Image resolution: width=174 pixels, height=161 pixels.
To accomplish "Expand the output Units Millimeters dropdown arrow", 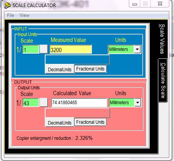I will coord(137,103).
